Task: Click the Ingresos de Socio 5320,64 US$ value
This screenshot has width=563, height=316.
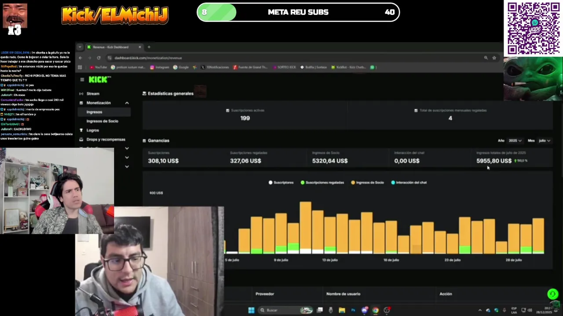Action: click(330, 161)
